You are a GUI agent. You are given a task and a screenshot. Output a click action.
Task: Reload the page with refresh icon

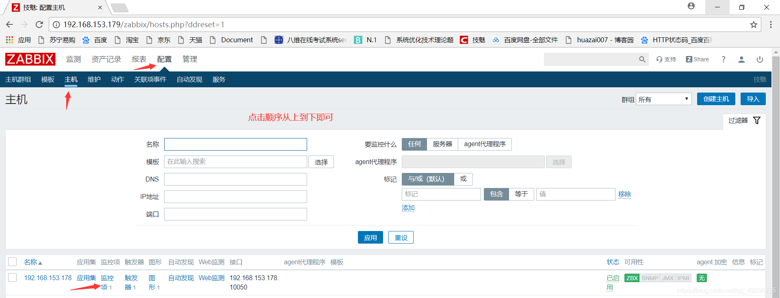pos(39,24)
